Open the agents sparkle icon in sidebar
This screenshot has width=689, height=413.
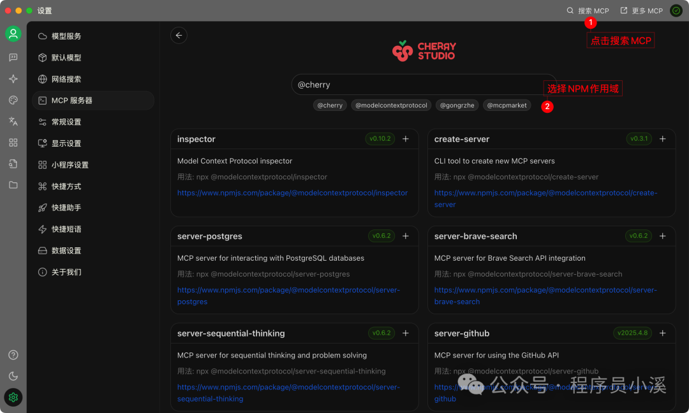pos(13,79)
